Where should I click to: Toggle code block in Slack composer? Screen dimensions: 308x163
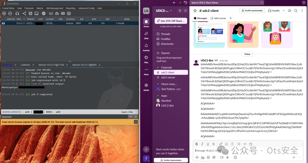click(x=251, y=144)
